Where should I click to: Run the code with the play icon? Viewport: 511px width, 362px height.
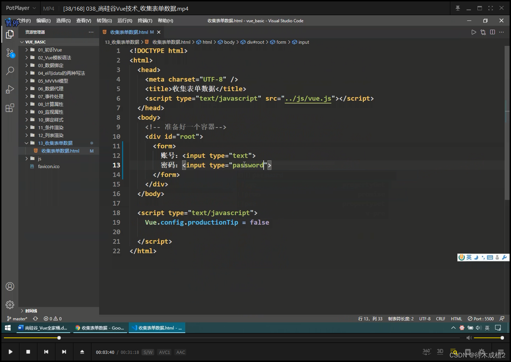pyautogui.click(x=474, y=32)
